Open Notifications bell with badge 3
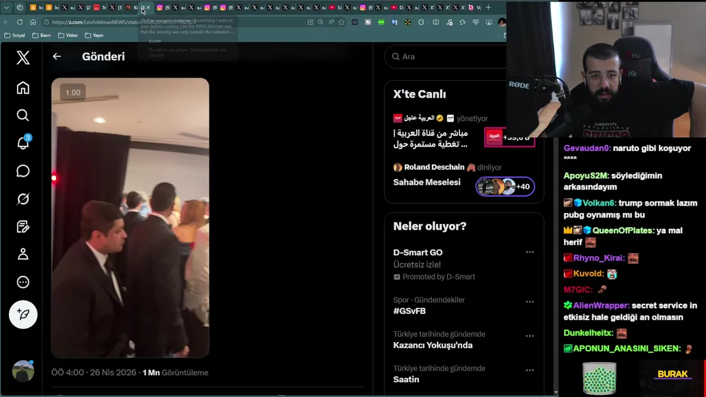 point(23,142)
